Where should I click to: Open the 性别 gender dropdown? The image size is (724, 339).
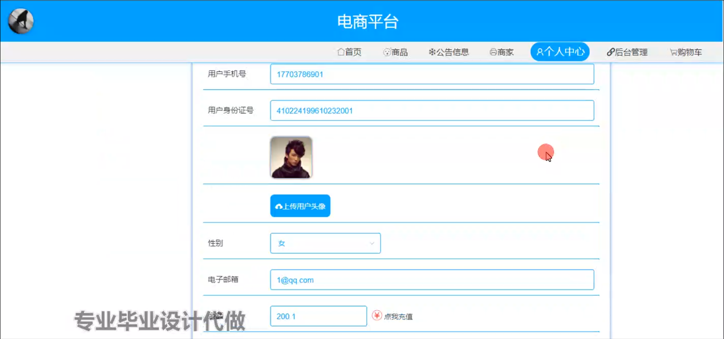[x=325, y=243]
